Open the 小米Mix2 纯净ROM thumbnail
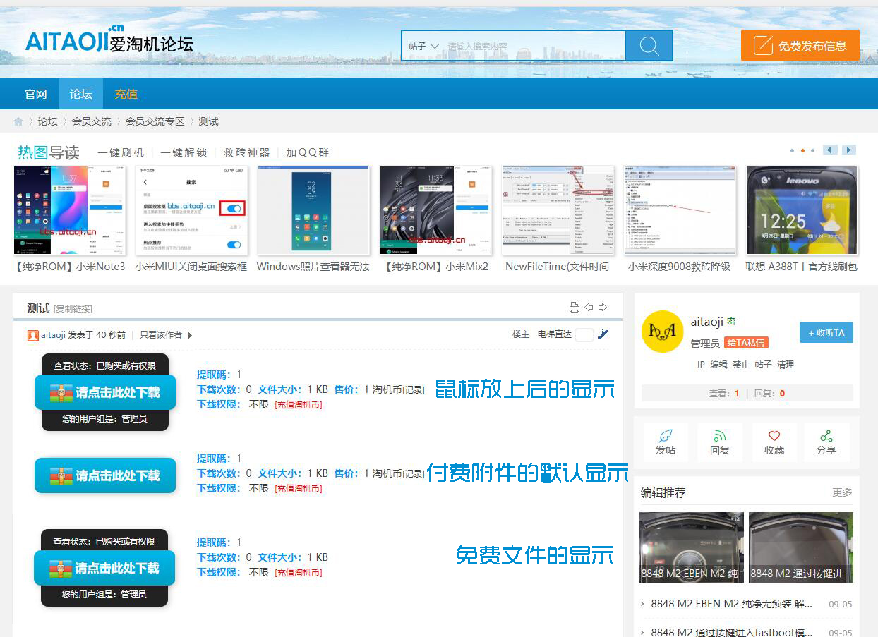878x637 pixels. (435, 210)
